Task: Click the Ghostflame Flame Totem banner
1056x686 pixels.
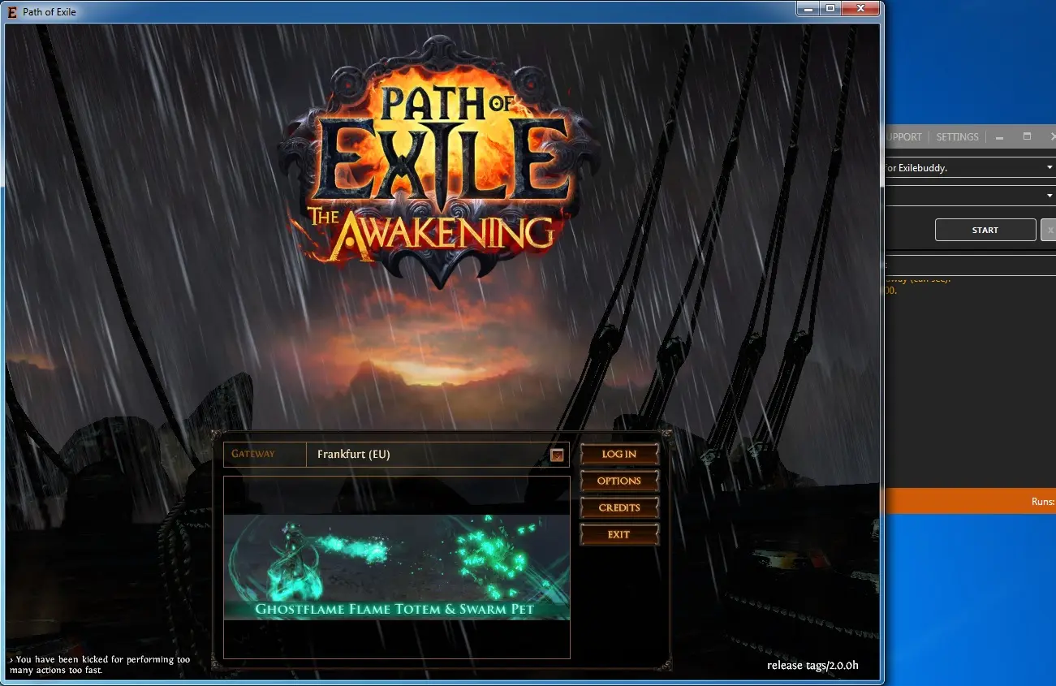Action: (x=396, y=567)
